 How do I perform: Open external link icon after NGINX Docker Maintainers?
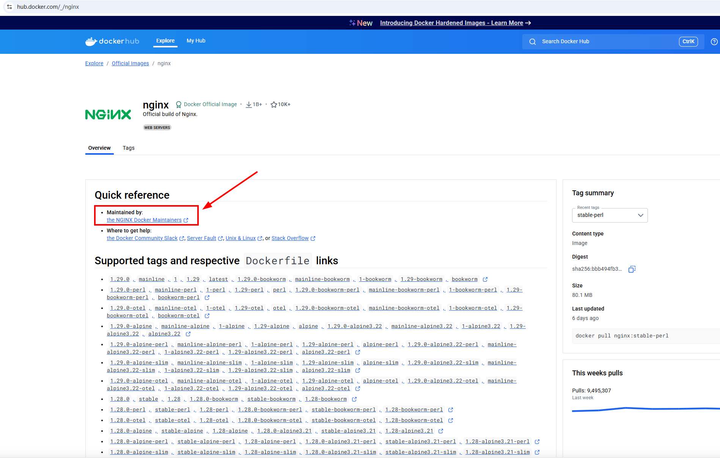click(186, 220)
